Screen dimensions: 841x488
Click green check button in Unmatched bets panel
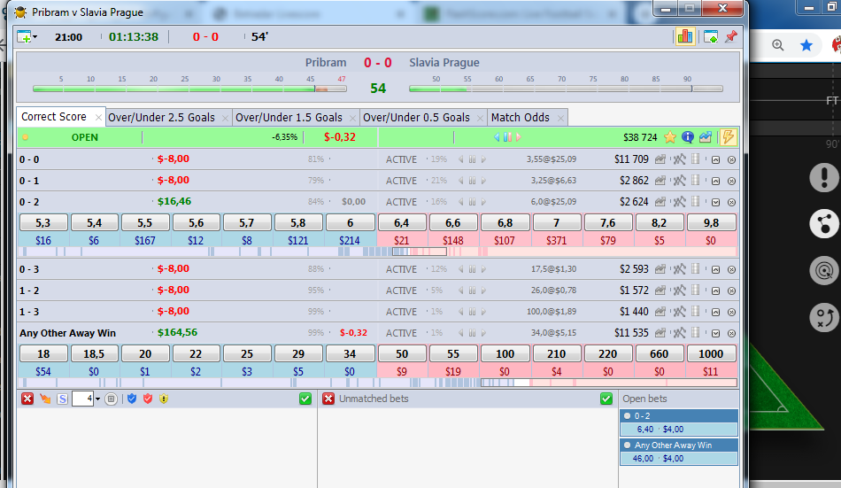tap(606, 399)
